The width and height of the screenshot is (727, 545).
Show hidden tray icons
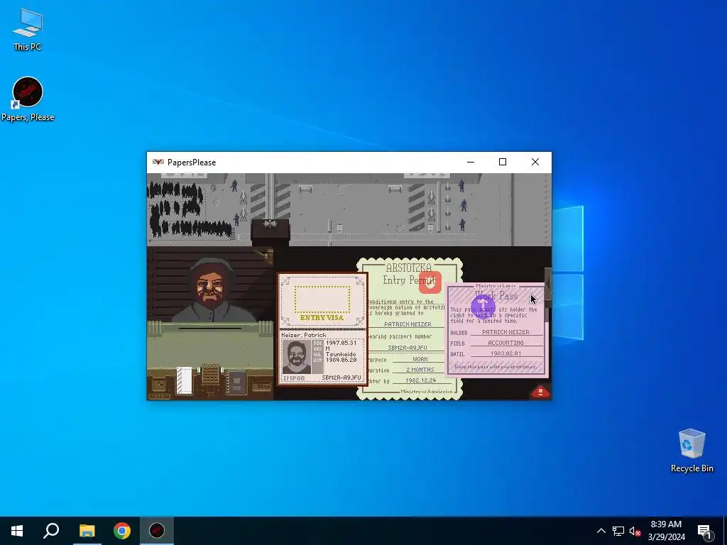[x=601, y=531]
